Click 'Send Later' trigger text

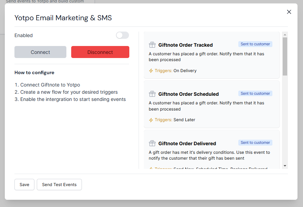[184, 120]
